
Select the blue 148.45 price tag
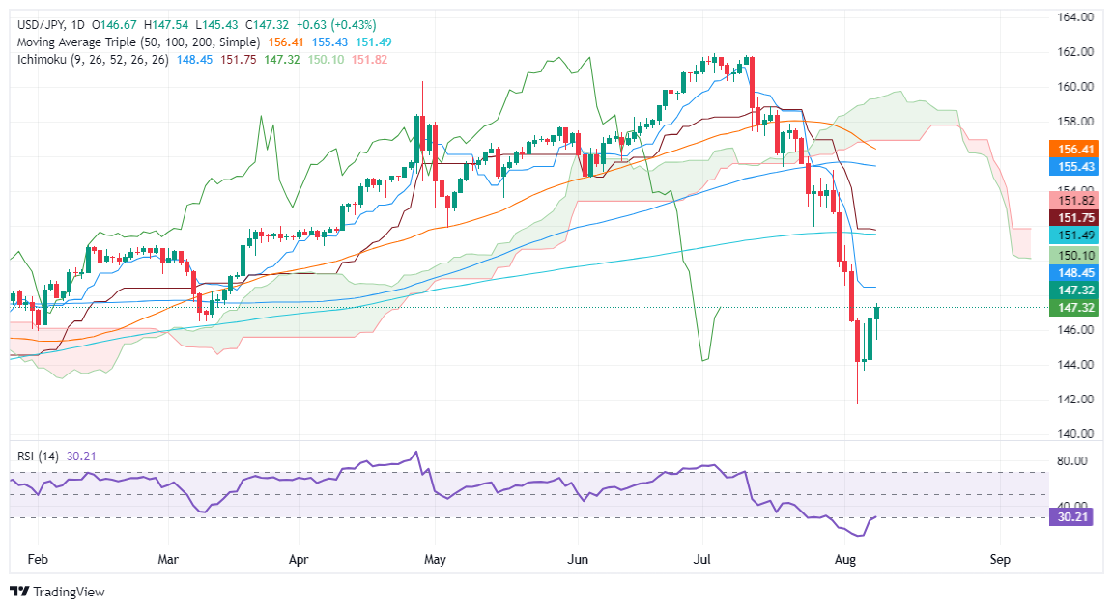click(1076, 272)
